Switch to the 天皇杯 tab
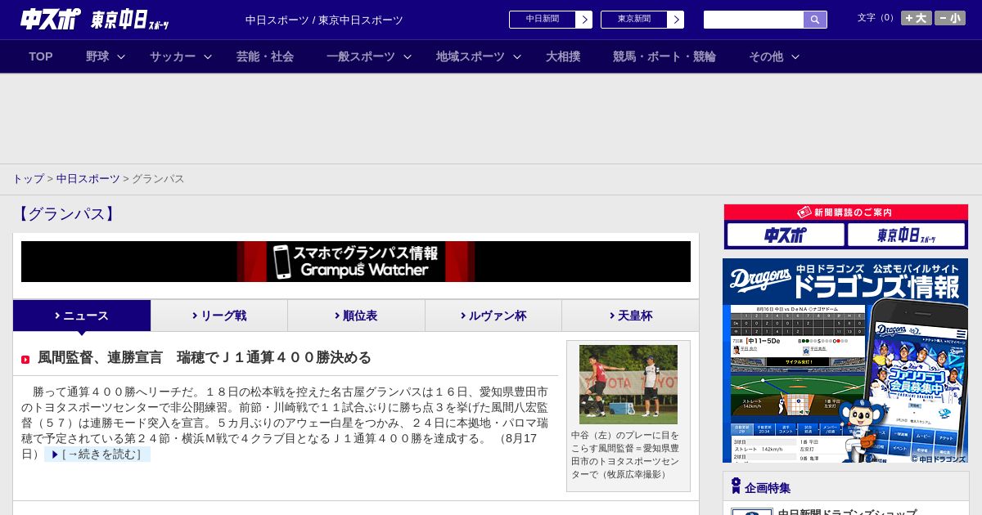 click(x=630, y=316)
